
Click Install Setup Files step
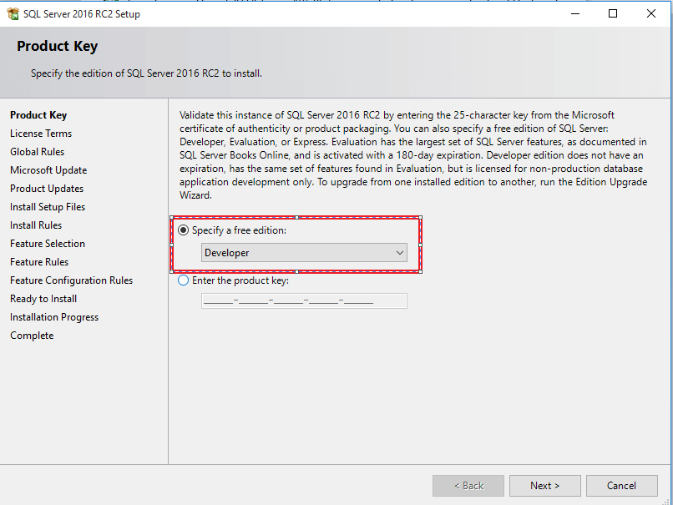point(48,207)
